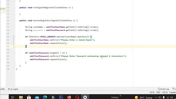Click the "Please Enter a Valid Email" string
The width and height of the screenshot is (176, 99).
tap(76, 40)
